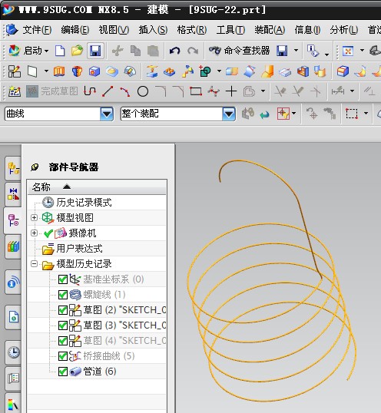The image size is (381, 413).
Task: Collapse the 模型历史记录 tree node
Action: click(x=34, y=264)
